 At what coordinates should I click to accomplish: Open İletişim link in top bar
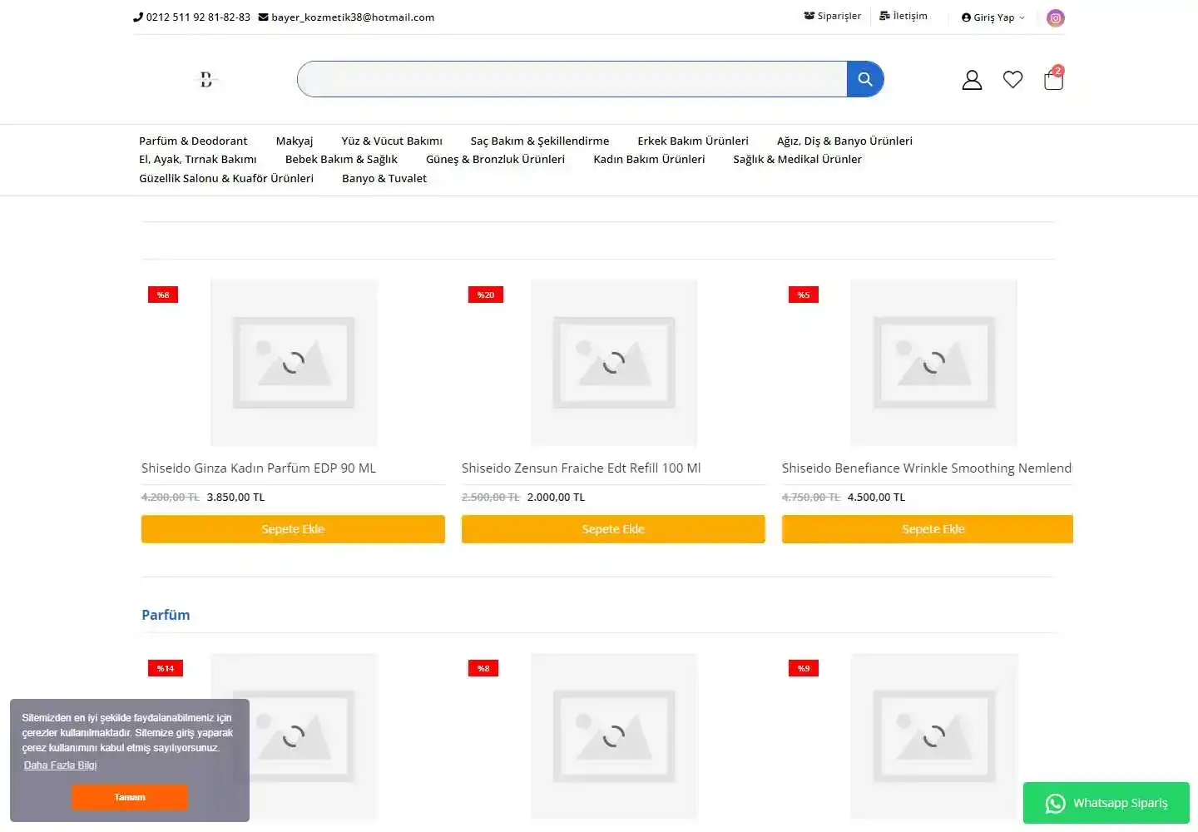pos(903,16)
